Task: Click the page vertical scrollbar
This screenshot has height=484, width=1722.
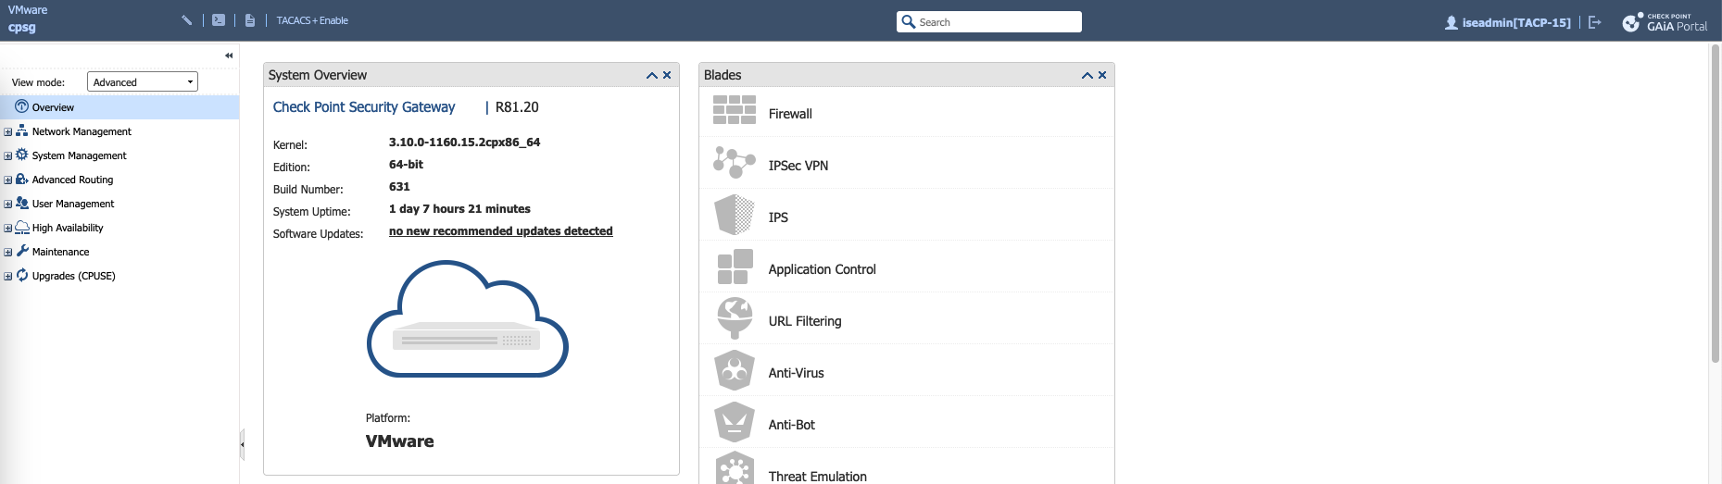Action: 1715,204
